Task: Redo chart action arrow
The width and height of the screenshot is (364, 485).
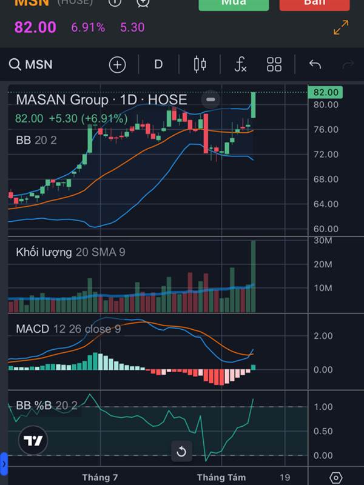Action: coord(348,65)
